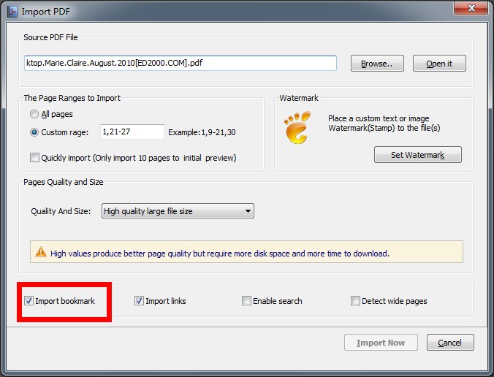
Task: Click the PDF icon in title bar
Action: point(12,12)
